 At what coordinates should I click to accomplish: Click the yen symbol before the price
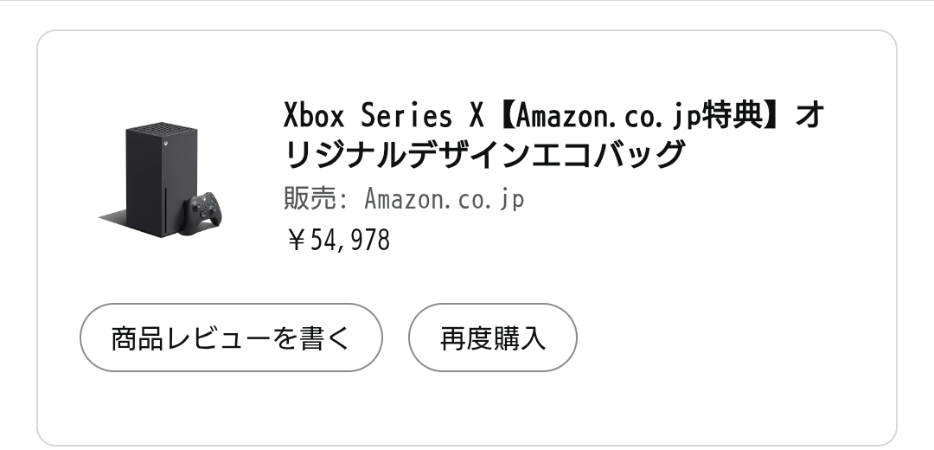(296, 240)
